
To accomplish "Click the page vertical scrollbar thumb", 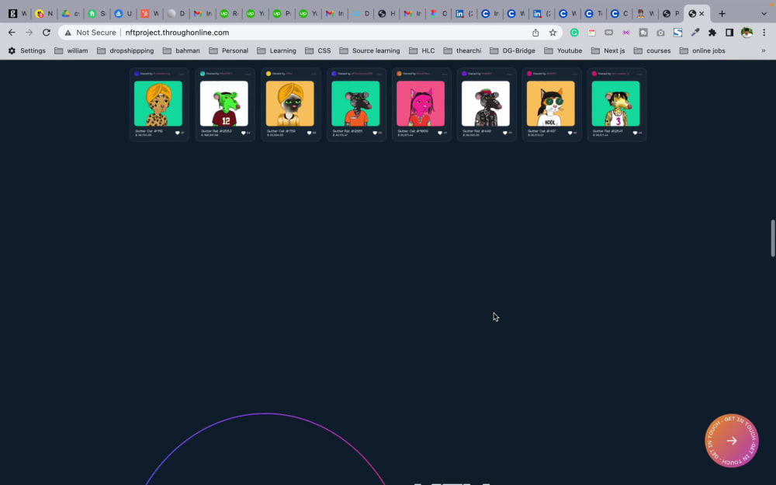I will pos(773,237).
